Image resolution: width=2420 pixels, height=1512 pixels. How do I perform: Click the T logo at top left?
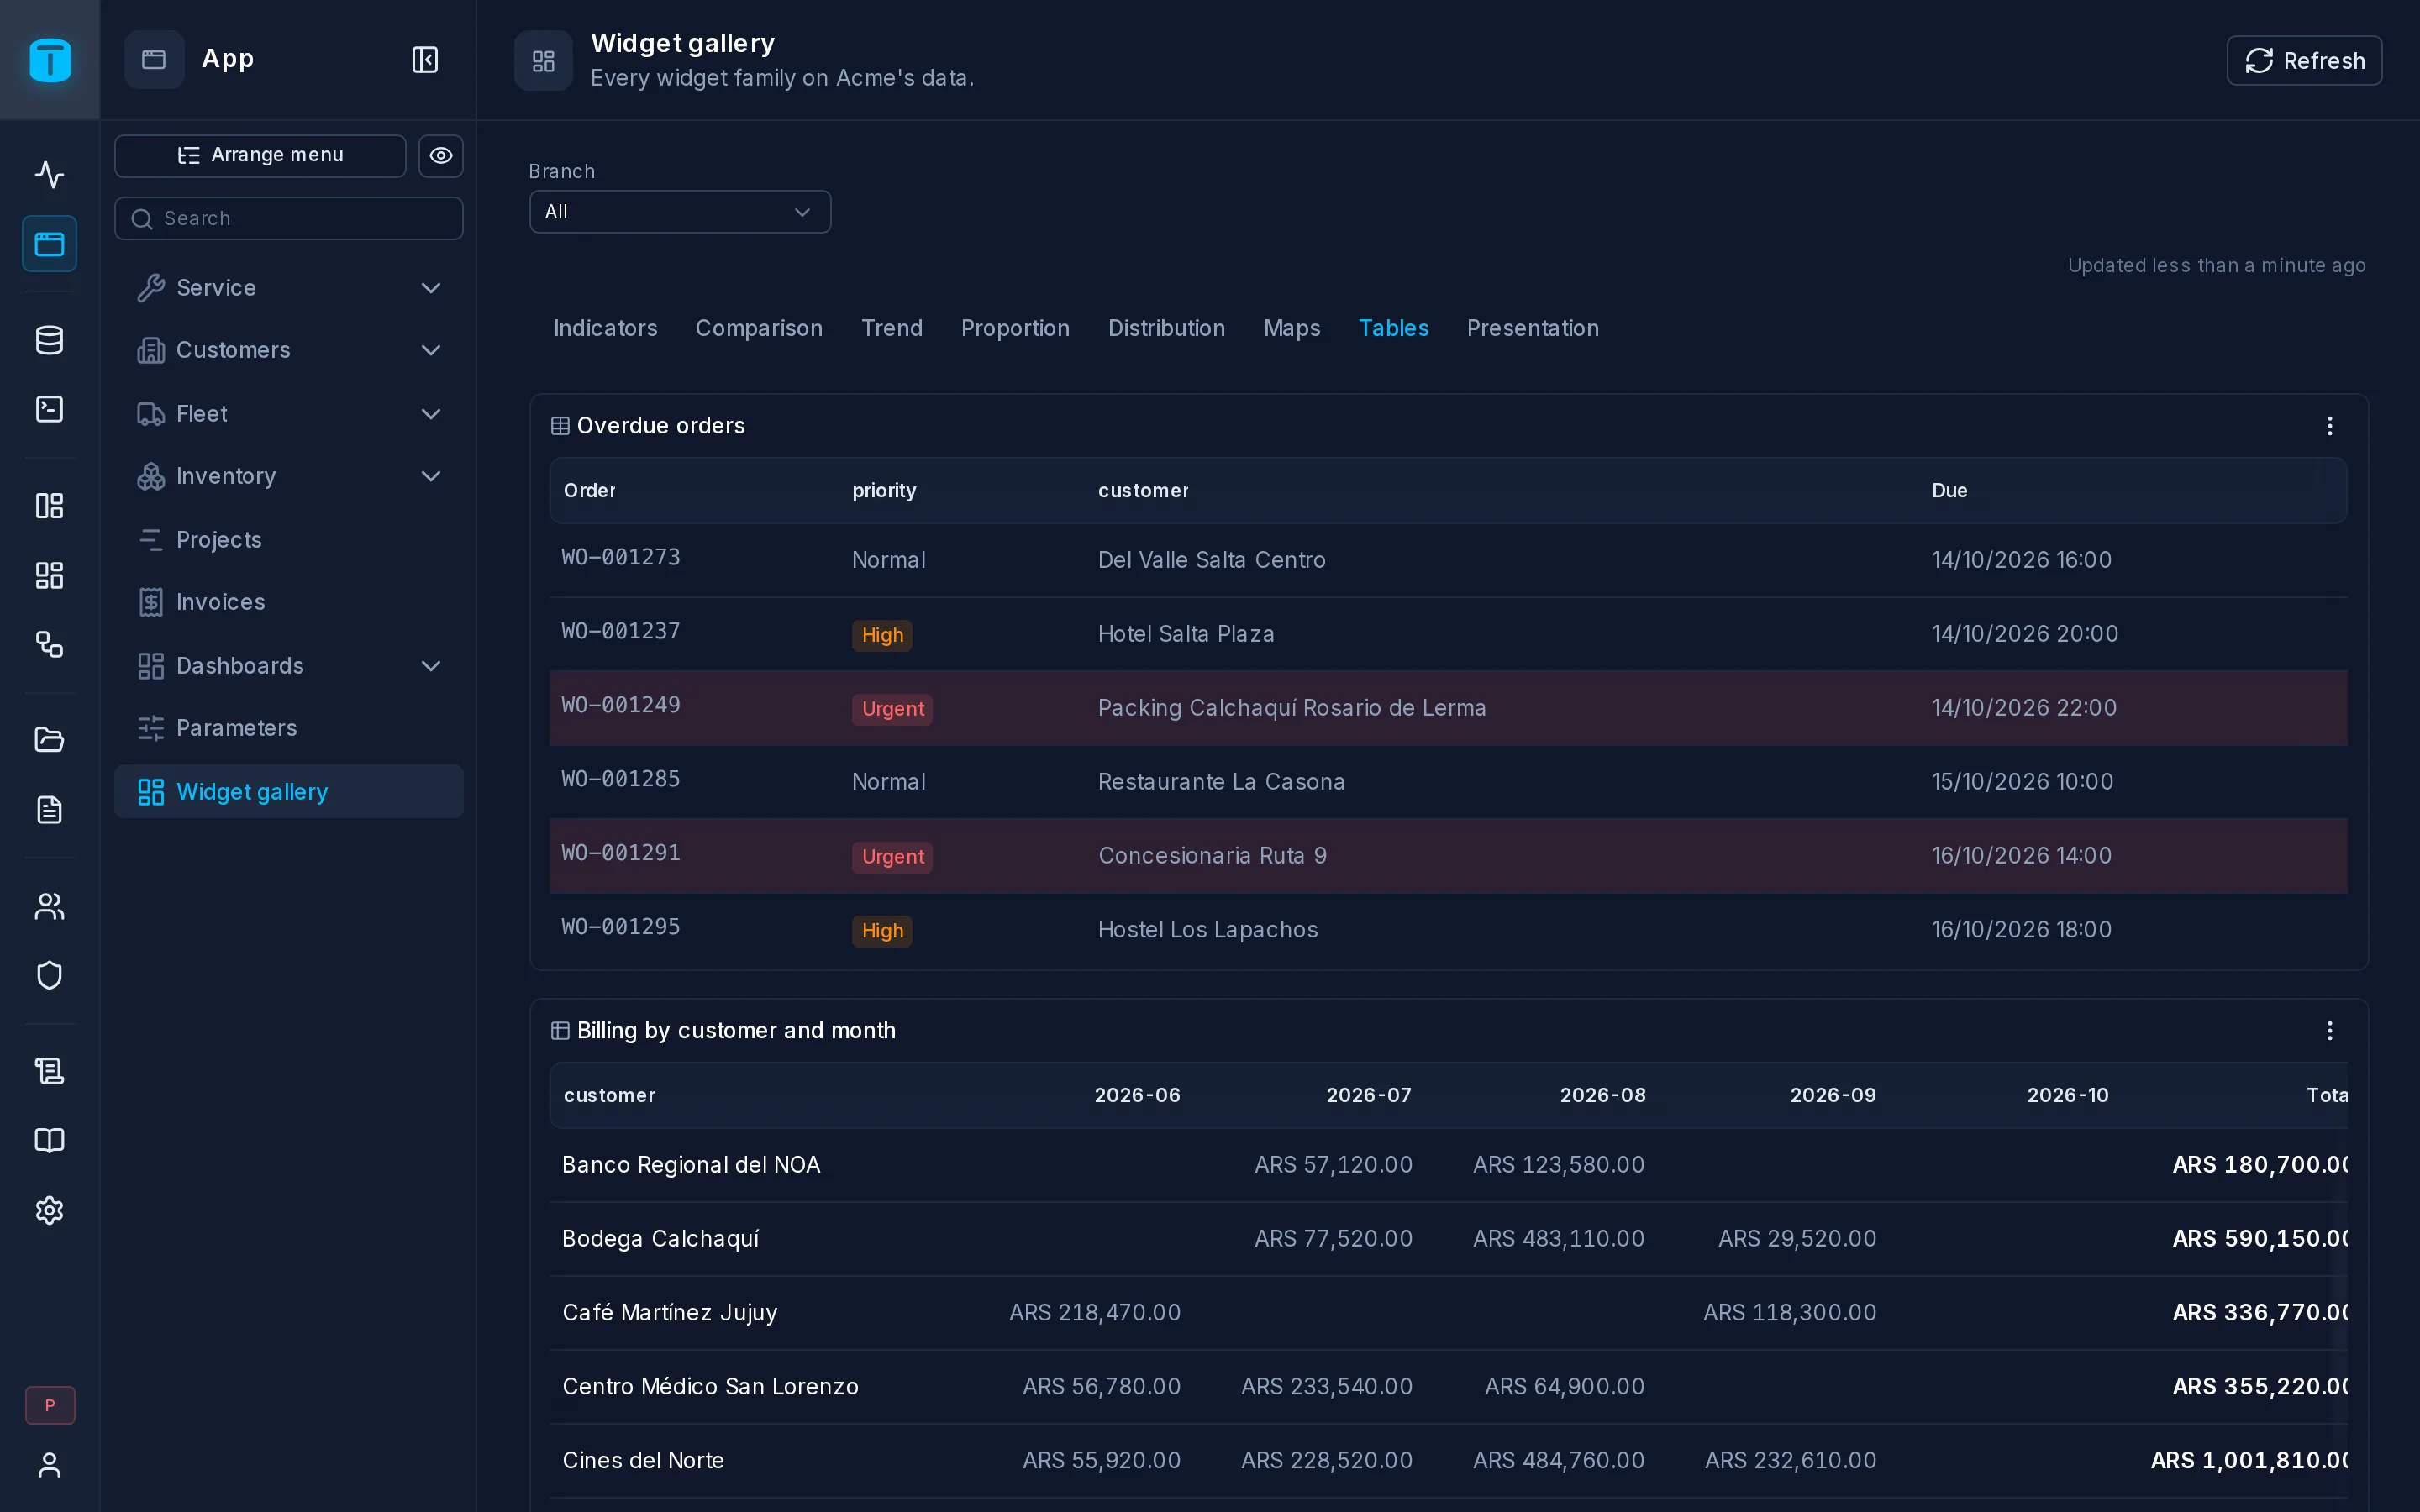[x=49, y=60]
